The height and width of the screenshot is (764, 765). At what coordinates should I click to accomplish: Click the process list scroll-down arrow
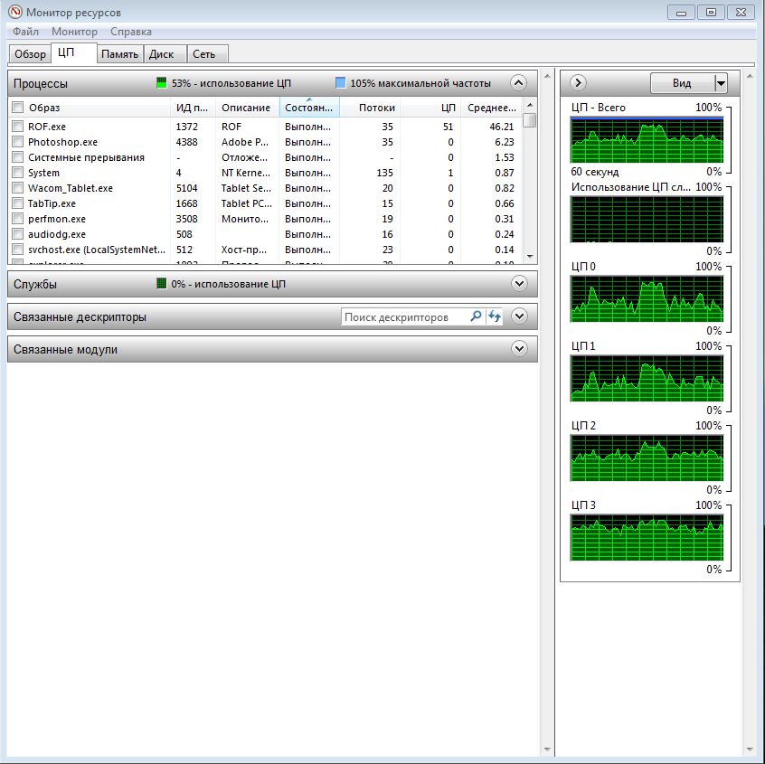530,257
